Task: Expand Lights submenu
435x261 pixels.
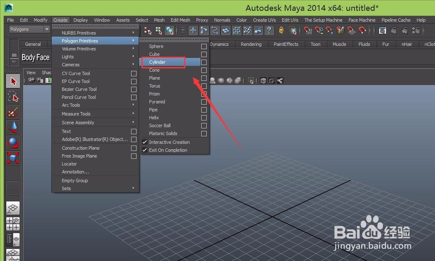Action: click(x=95, y=56)
